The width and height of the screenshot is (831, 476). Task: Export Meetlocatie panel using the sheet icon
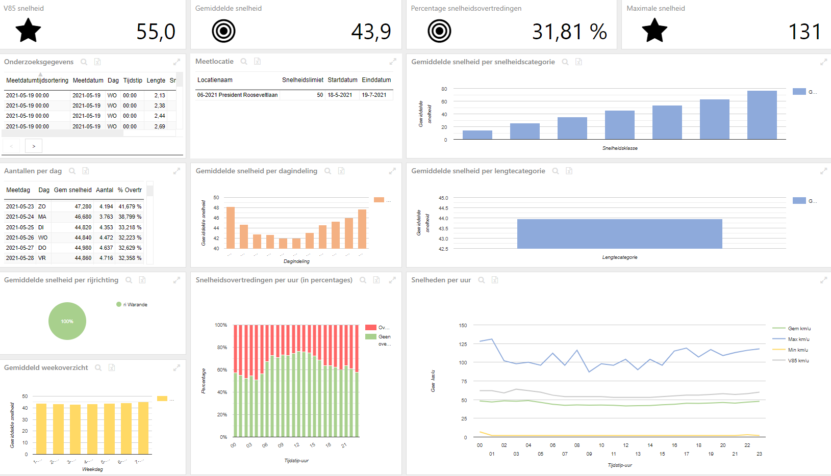(258, 61)
